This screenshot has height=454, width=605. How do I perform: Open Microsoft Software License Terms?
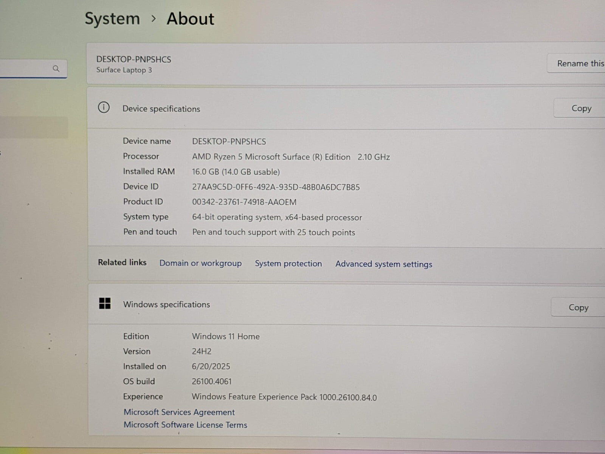(x=185, y=425)
